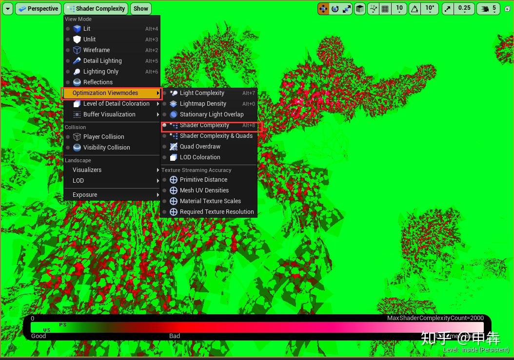Toggle surface snapping icon

pos(373,9)
